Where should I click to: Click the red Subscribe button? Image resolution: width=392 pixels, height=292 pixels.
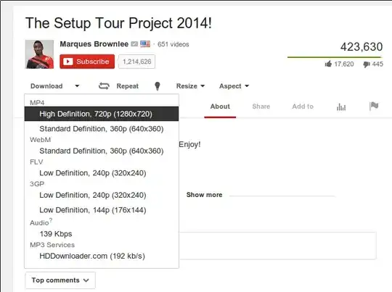pyautogui.click(x=87, y=62)
